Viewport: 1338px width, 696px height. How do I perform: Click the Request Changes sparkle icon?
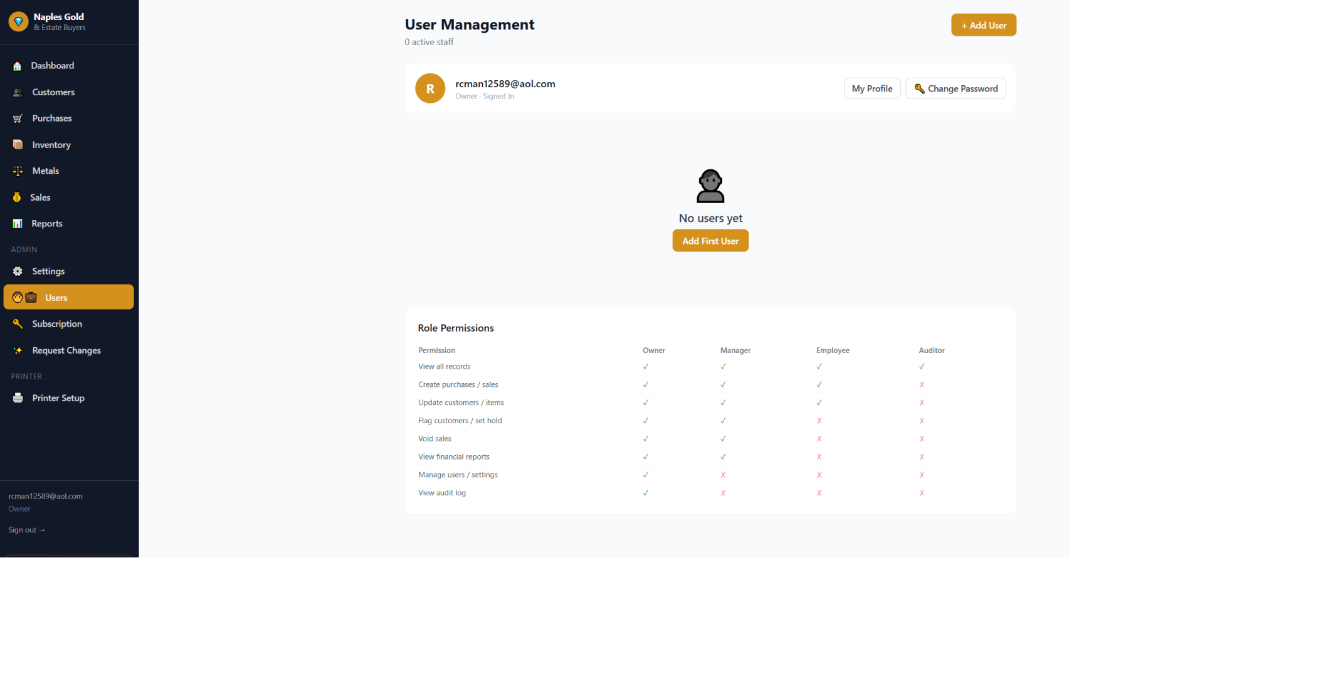click(18, 351)
